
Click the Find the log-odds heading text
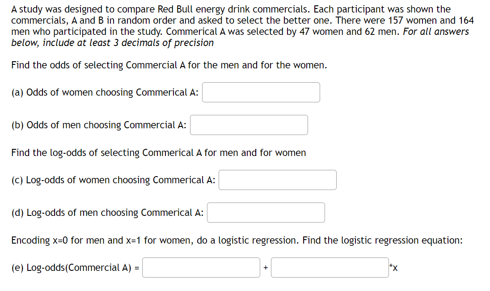[x=158, y=152]
